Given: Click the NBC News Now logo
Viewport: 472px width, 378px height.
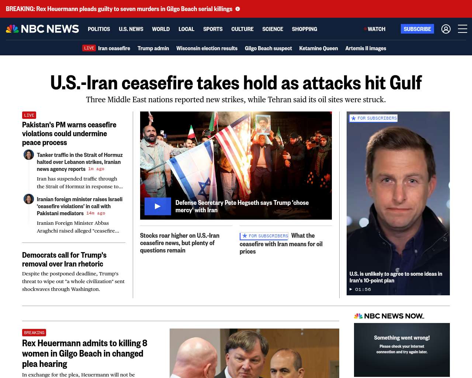Looking at the screenshot, I should tap(389, 316).
